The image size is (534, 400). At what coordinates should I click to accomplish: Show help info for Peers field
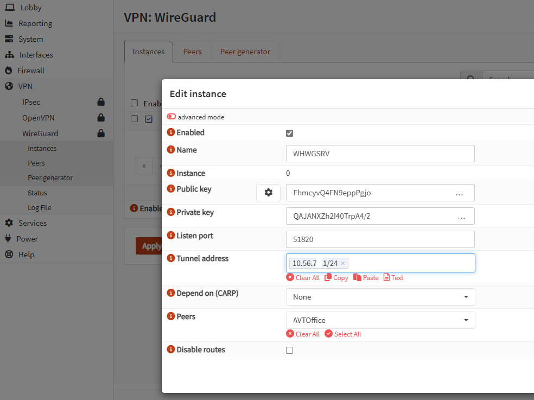click(170, 316)
